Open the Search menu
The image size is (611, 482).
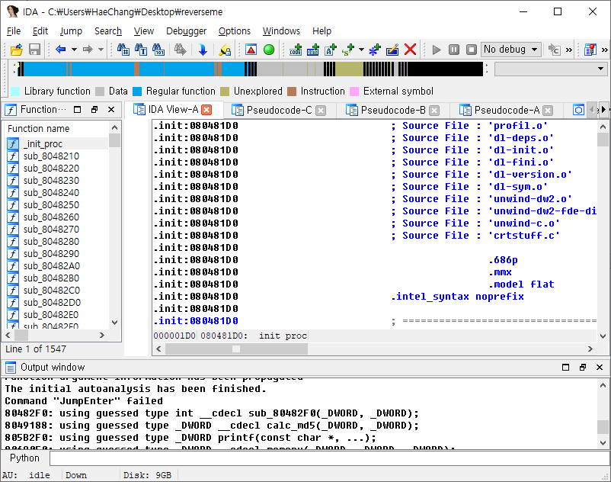(x=108, y=31)
